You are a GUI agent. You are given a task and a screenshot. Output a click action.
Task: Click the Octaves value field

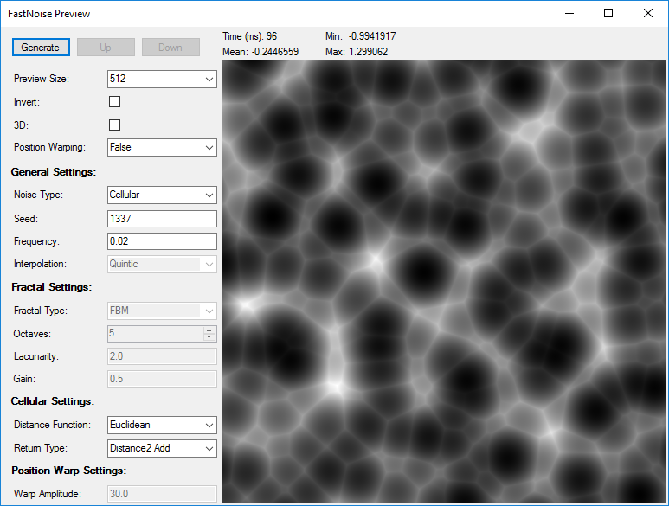click(x=156, y=334)
